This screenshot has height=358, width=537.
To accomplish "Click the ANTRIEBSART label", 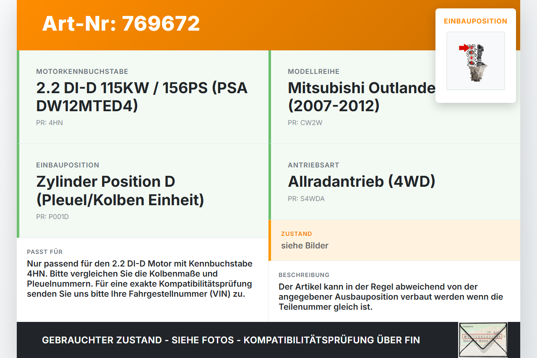I will click(313, 165).
